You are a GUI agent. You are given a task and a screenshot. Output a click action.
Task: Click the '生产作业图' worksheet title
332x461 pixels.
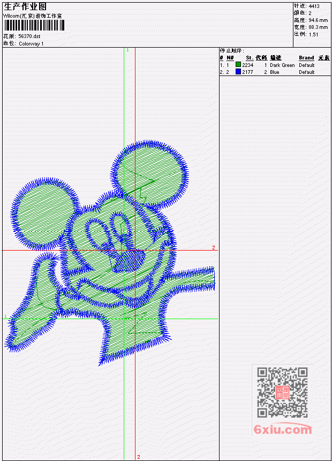point(25,7)
